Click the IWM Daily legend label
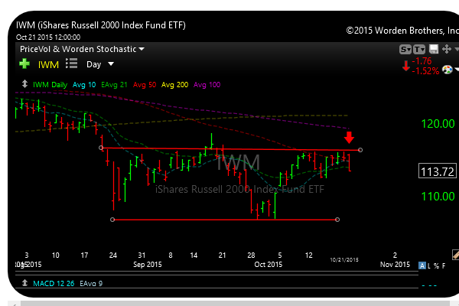 (50, 85)
